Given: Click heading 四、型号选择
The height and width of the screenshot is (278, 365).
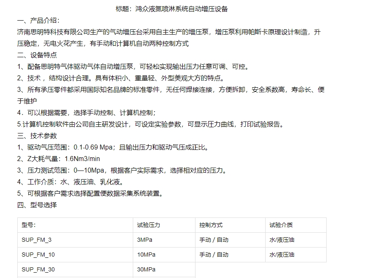Looking at the screenshot, I should pos(37,205).
